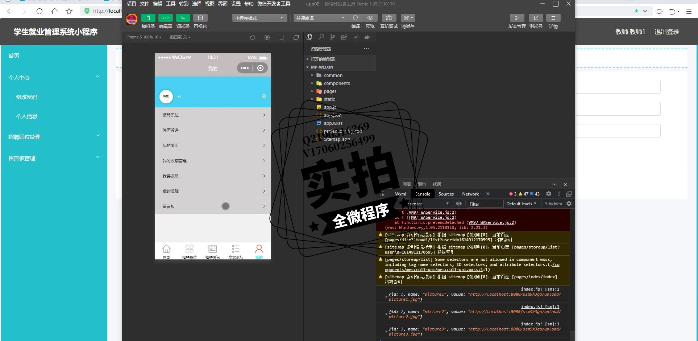Image resolution: width=698 pixels, height=341 pixels.
Task: Click the test account icon
Action: 536,18
